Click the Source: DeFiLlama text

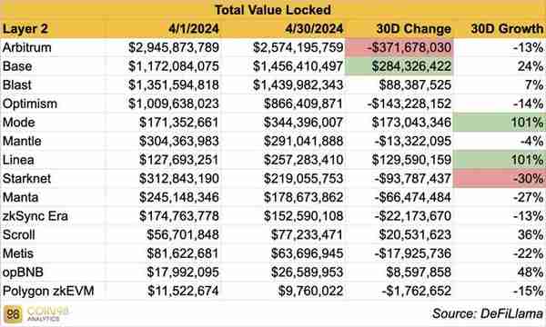pyautogui.click(x=488, y=313)
